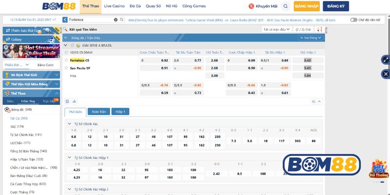This screenshot has height=195, width=390.
Task: Click the Đăng Nhập login button
Action: coord(307,6)
